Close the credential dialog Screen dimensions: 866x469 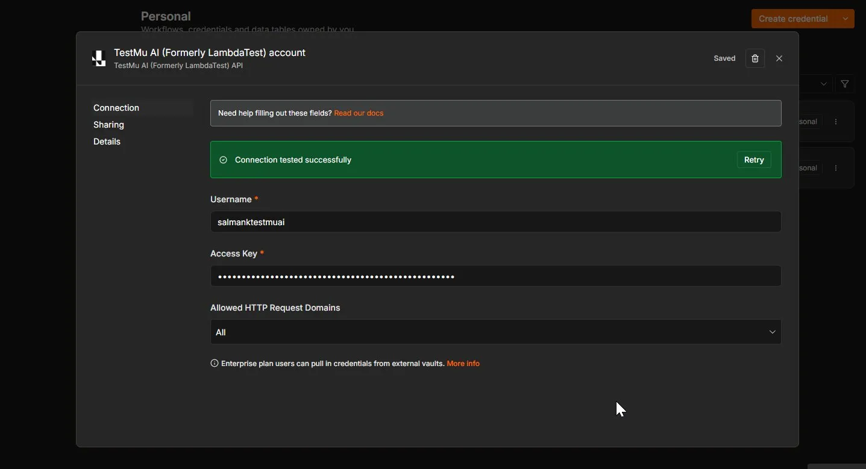(779, 58)
